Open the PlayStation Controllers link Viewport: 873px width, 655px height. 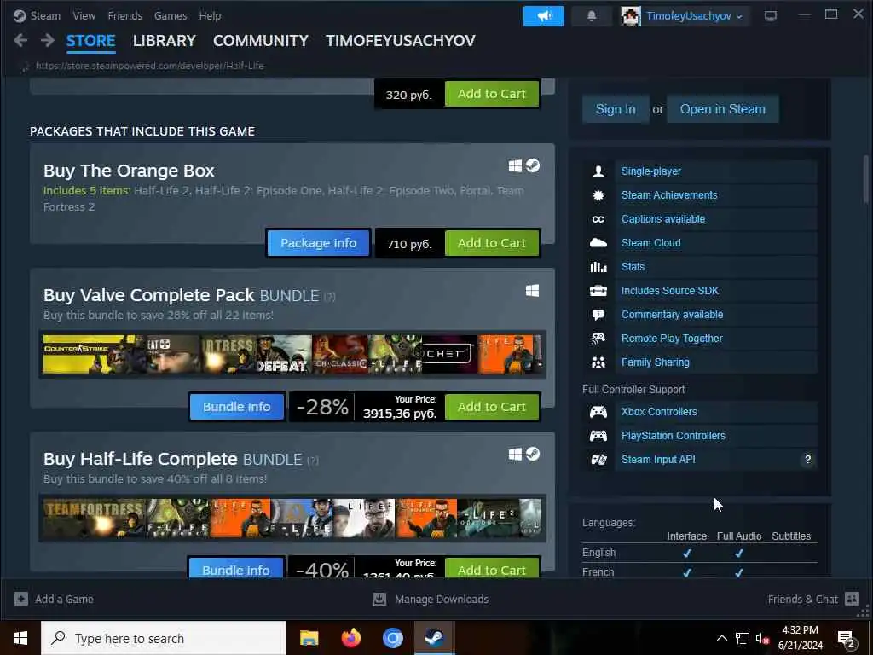tap(674, 436)
